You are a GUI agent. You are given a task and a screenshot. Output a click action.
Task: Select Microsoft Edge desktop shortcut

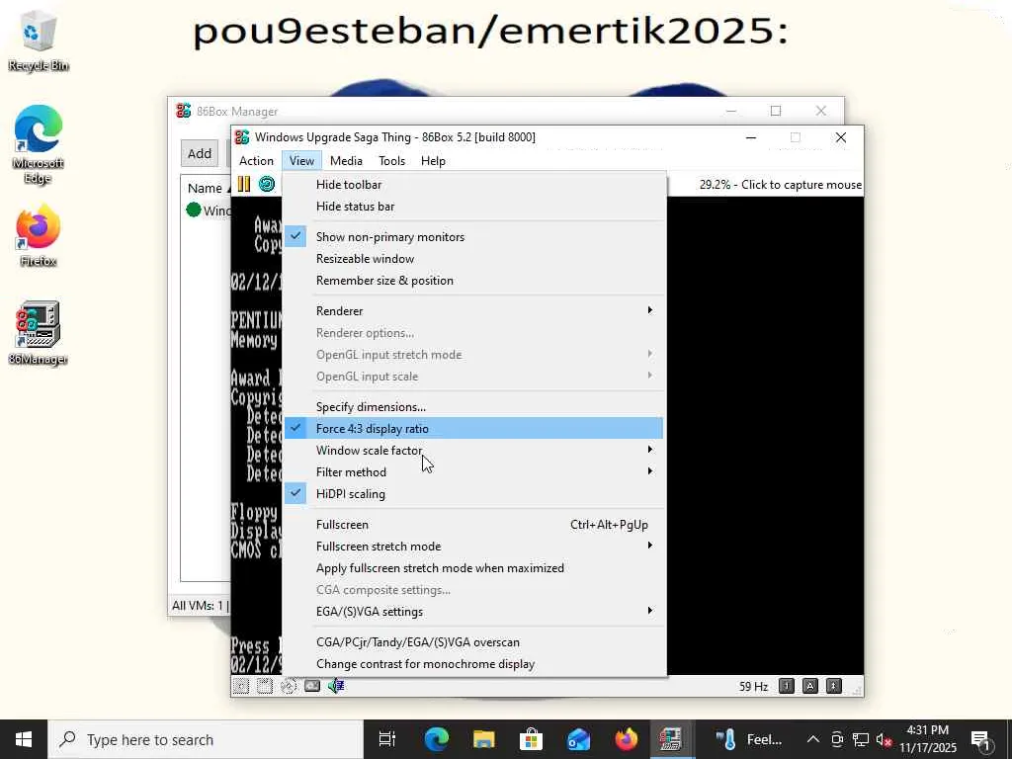pyautogui.click(x=39, y=144)
